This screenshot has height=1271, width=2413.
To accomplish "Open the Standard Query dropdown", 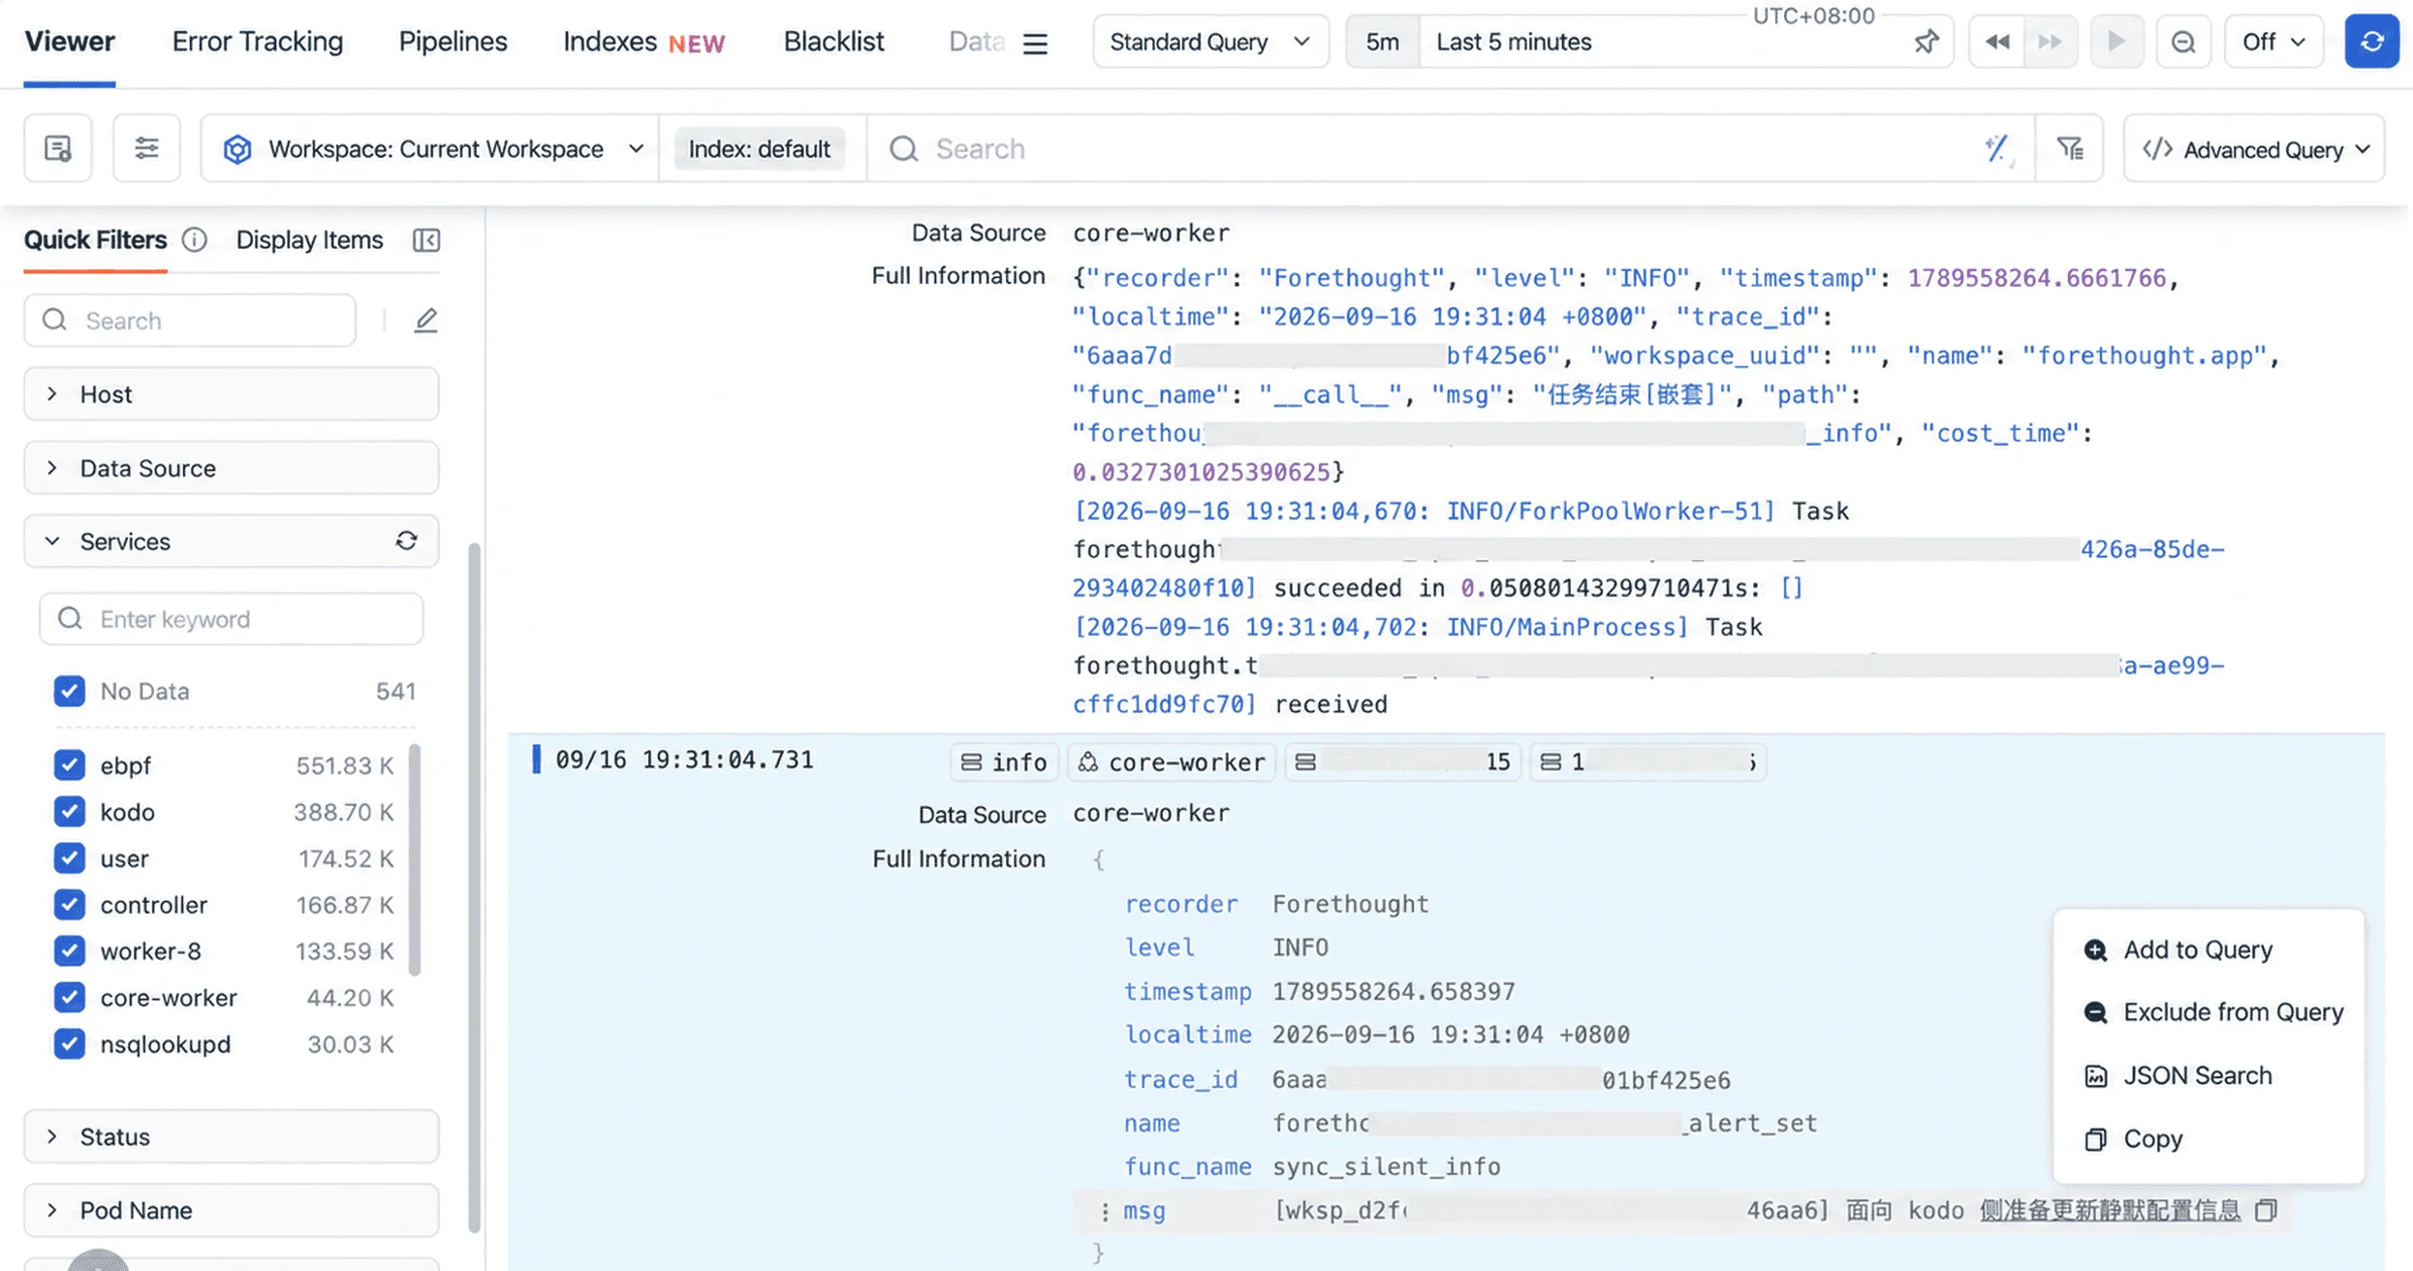I will [x=1210, y=42].
